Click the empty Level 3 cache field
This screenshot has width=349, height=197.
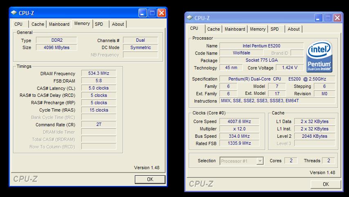pyautogui.click(x=315, y=143)
